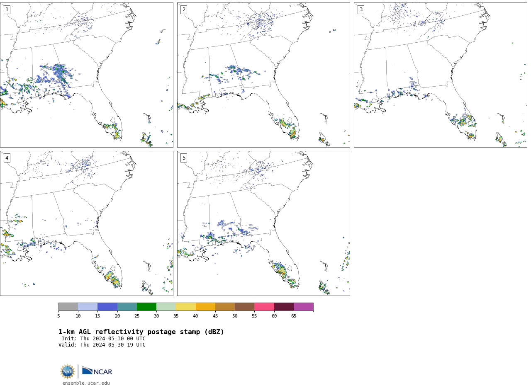The width and height of the screenshot is (531, 388).
Task: Click the number 1 panel label
Action: (7, 10)
